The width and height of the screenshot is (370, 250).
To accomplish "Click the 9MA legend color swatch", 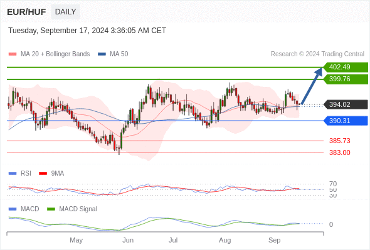I will pos(43,174).
